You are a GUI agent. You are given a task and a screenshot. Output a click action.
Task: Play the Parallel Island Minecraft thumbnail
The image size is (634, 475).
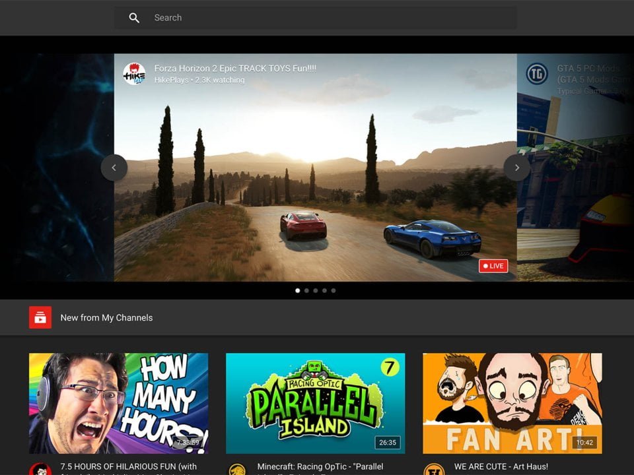(316, 404)
